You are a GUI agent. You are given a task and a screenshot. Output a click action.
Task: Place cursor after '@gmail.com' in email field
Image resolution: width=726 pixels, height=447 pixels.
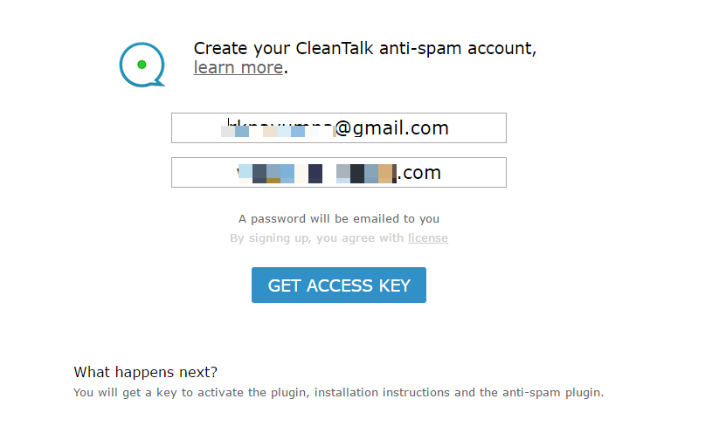pos(450,128)
